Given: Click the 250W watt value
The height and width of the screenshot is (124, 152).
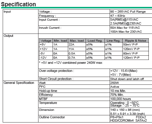Looking at the screenshot, I should point(114,83).
